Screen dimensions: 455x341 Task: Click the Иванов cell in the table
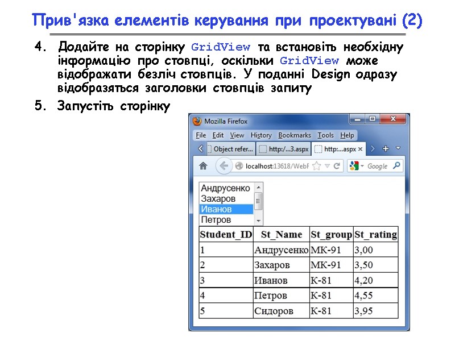(x=281, y=280)
